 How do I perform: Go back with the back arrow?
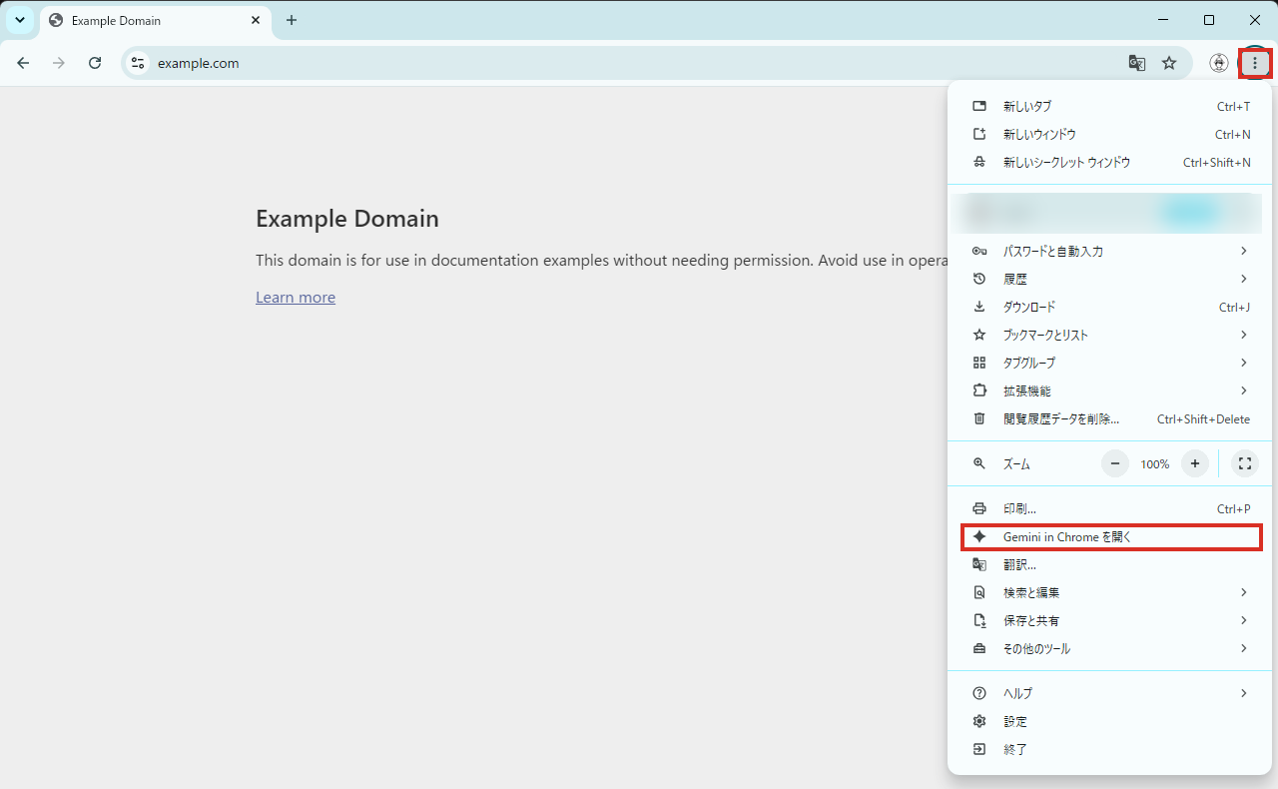pos(23,63)
